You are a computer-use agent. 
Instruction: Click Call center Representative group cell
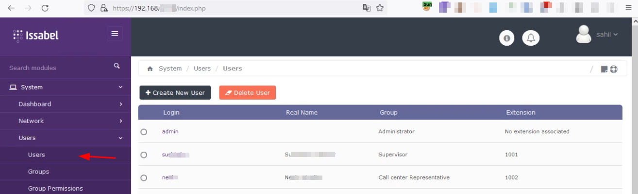(414, 177)
